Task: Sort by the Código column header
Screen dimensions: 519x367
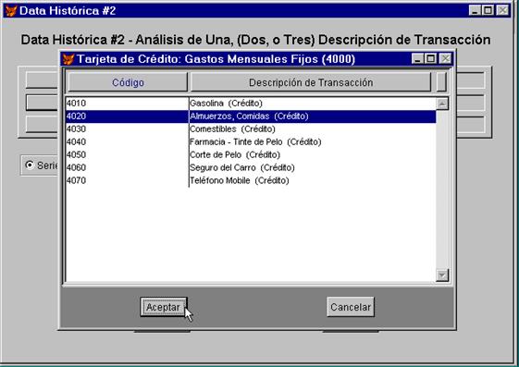Action: pos(128,82)
